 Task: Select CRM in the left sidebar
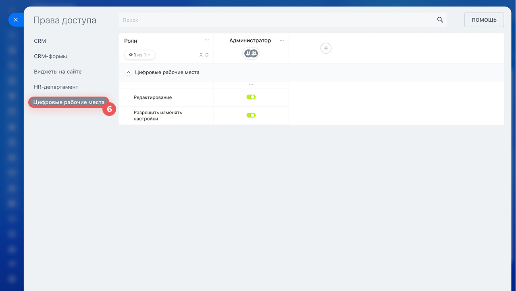click(x=40, y=41)
